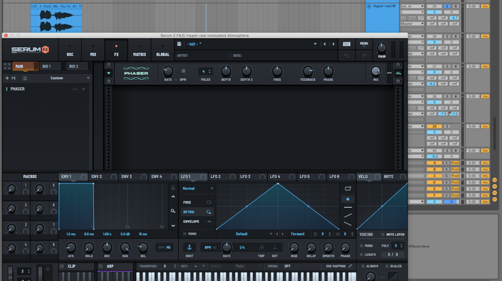Click the + FX add effect button
The image size is (502, 281).
point(11,78)
